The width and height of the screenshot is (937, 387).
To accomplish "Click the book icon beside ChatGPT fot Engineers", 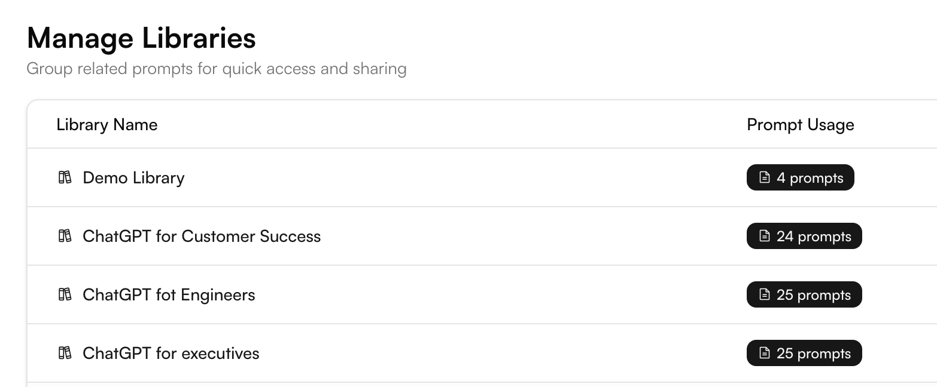I will pyautogui.click(x=65, y=294).
